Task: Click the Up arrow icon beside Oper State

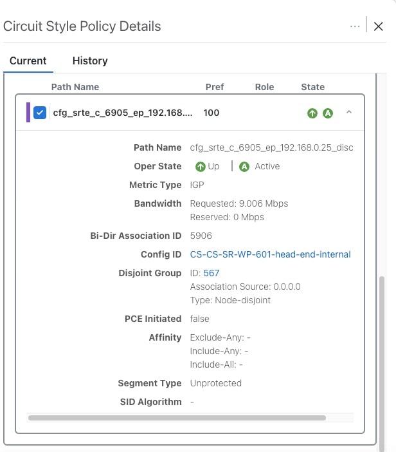Action: tap(201, 167)
